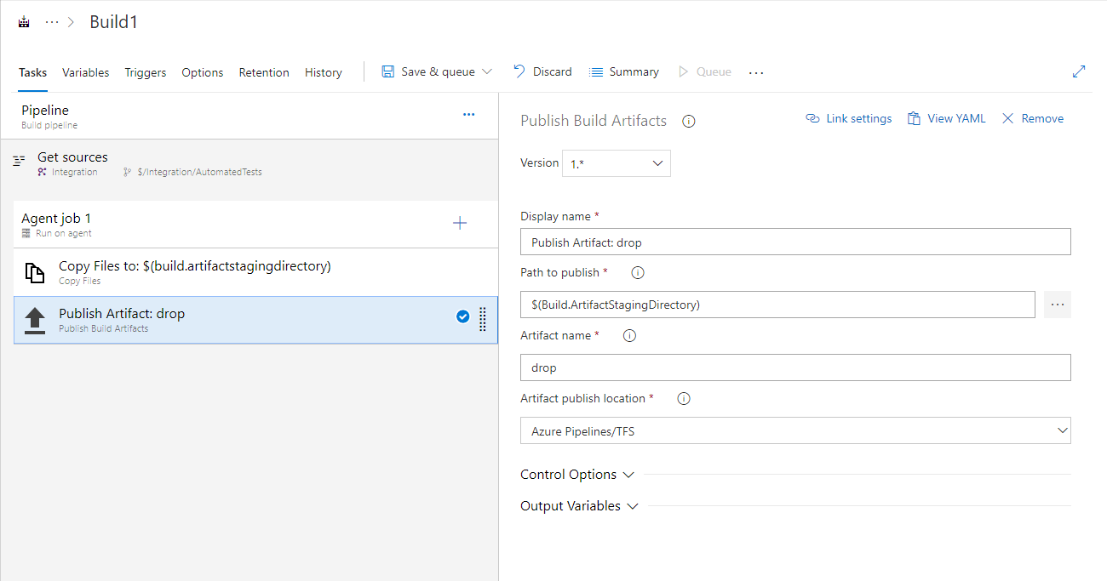The height and width of the screenshot is (581, 1107).
Task: Open the Artifact publish location dropdown
Action: (x=1062, y=430)
